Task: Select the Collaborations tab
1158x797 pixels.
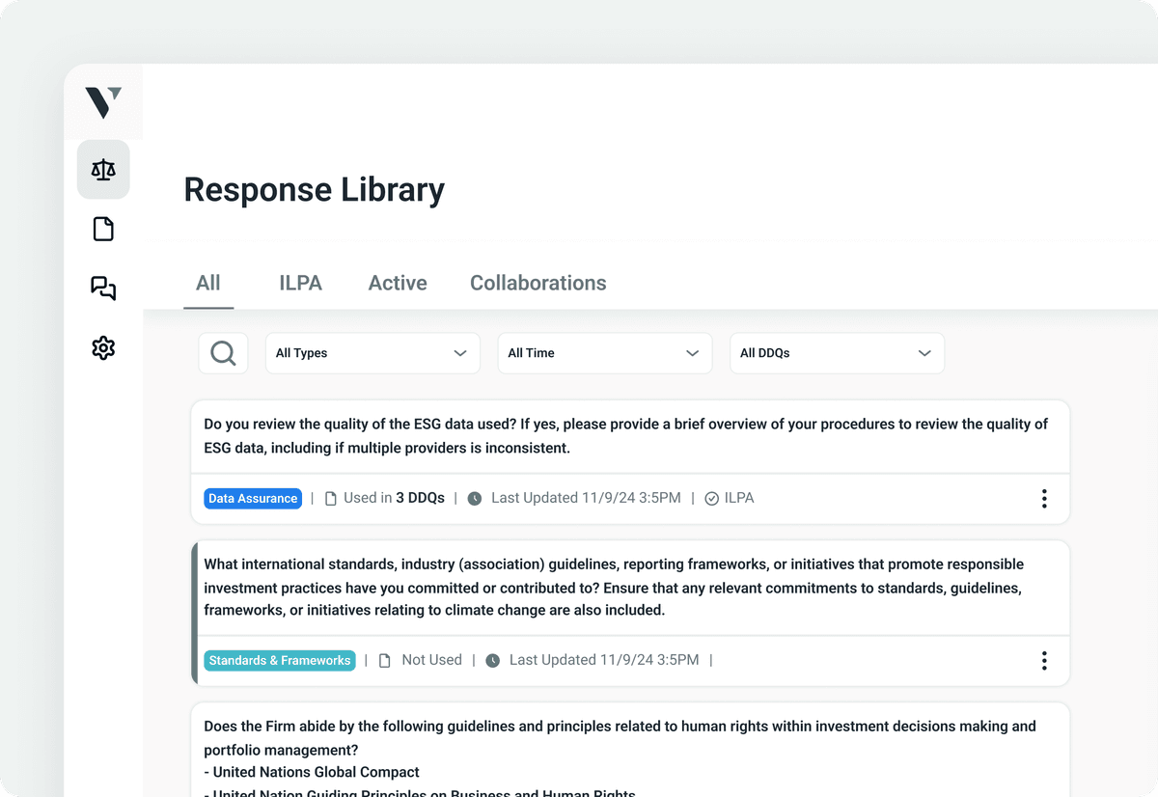Action: pyautogui.click(x=538, y=283)
